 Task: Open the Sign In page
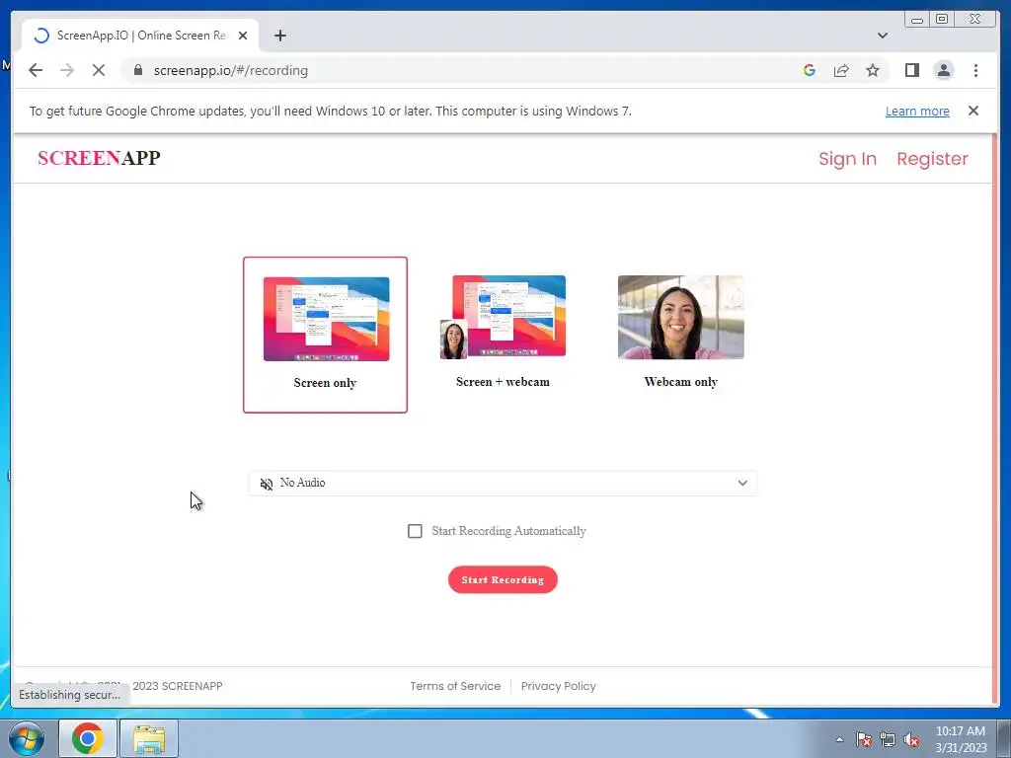pos(847,159)
